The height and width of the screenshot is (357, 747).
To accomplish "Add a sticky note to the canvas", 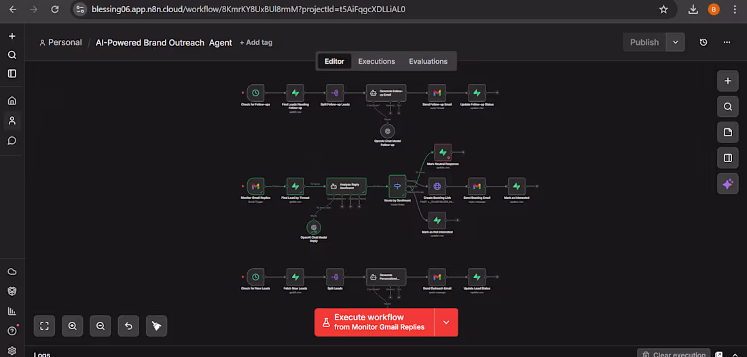I will click(727, 132).
